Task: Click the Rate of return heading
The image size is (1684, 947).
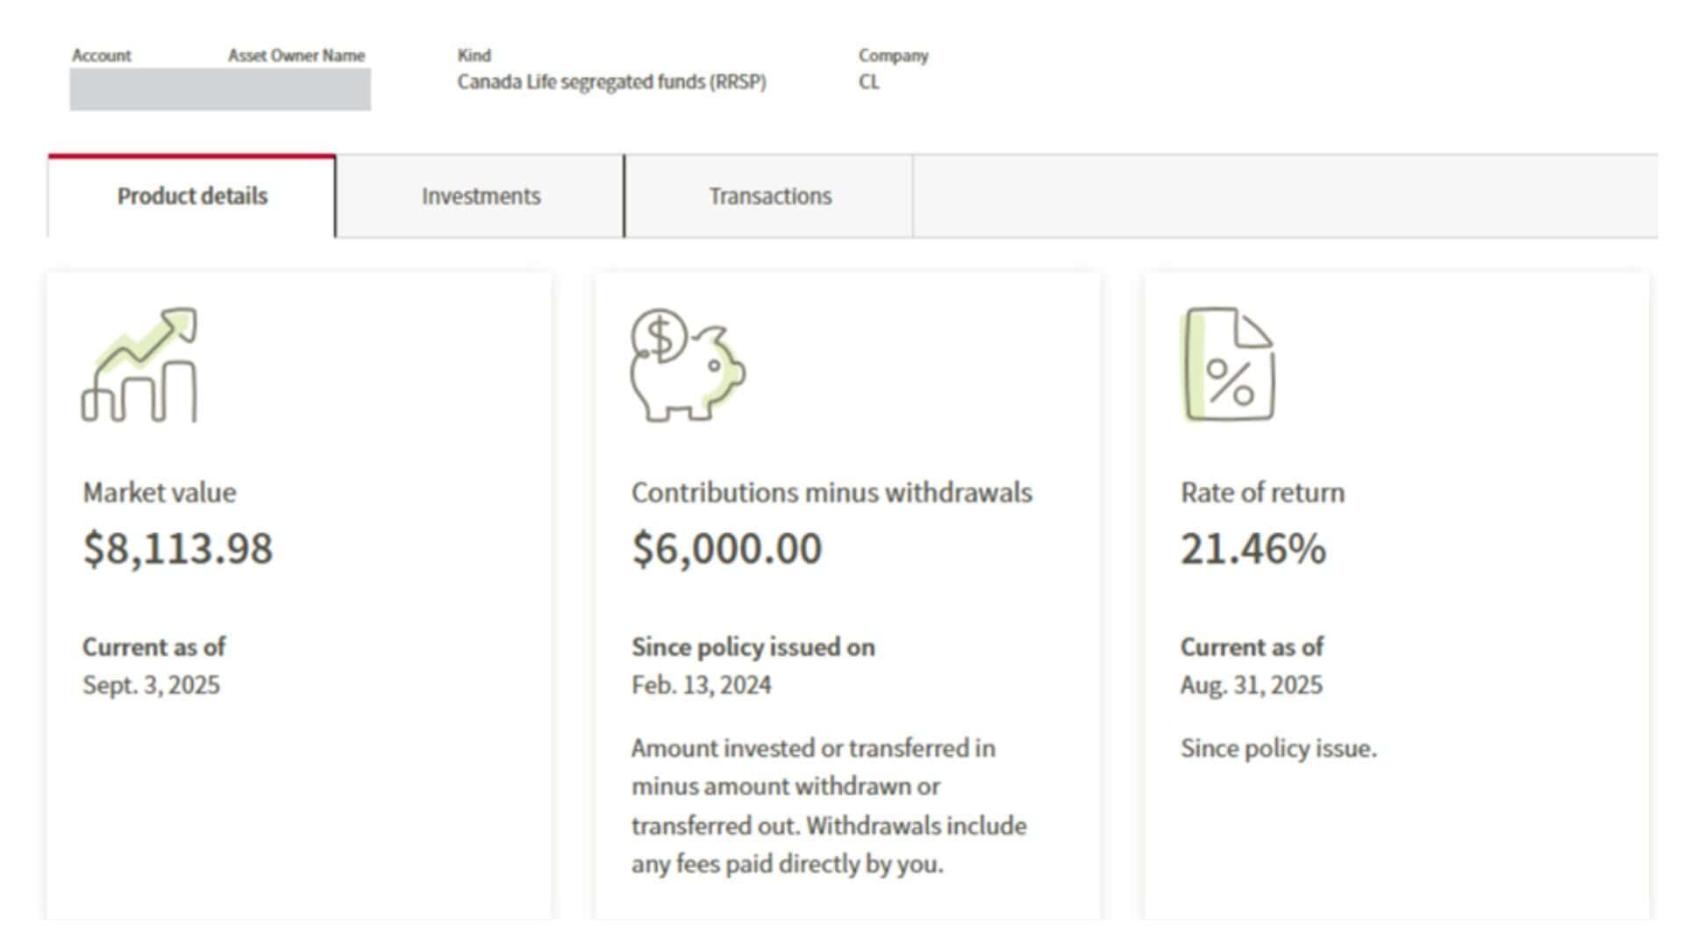Action: click(1261, 493)
